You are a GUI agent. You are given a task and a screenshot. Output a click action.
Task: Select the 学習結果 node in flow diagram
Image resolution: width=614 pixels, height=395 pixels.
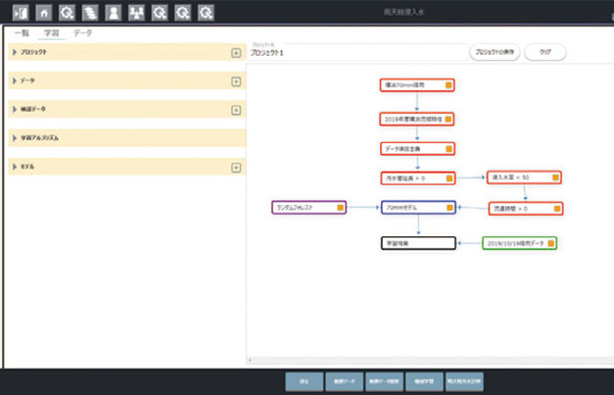(x=418, y=241)
